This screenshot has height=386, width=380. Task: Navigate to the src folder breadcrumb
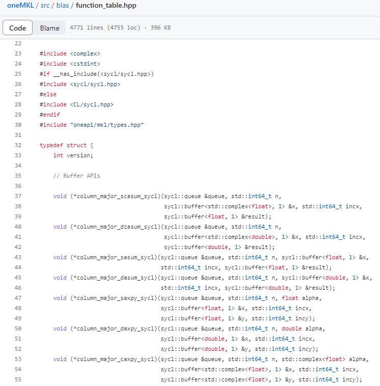pyautogui.click(x=46, y=5)
